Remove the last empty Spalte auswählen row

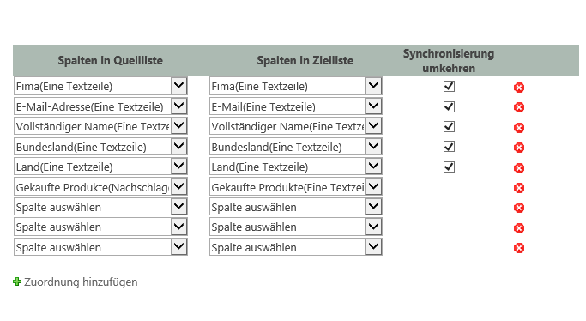tap(519, 248)
